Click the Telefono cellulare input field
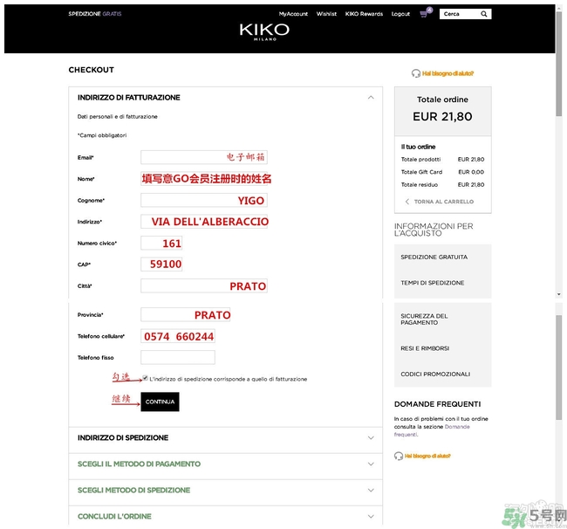This screenshot has width=567, height=529. tap(178, 336)
